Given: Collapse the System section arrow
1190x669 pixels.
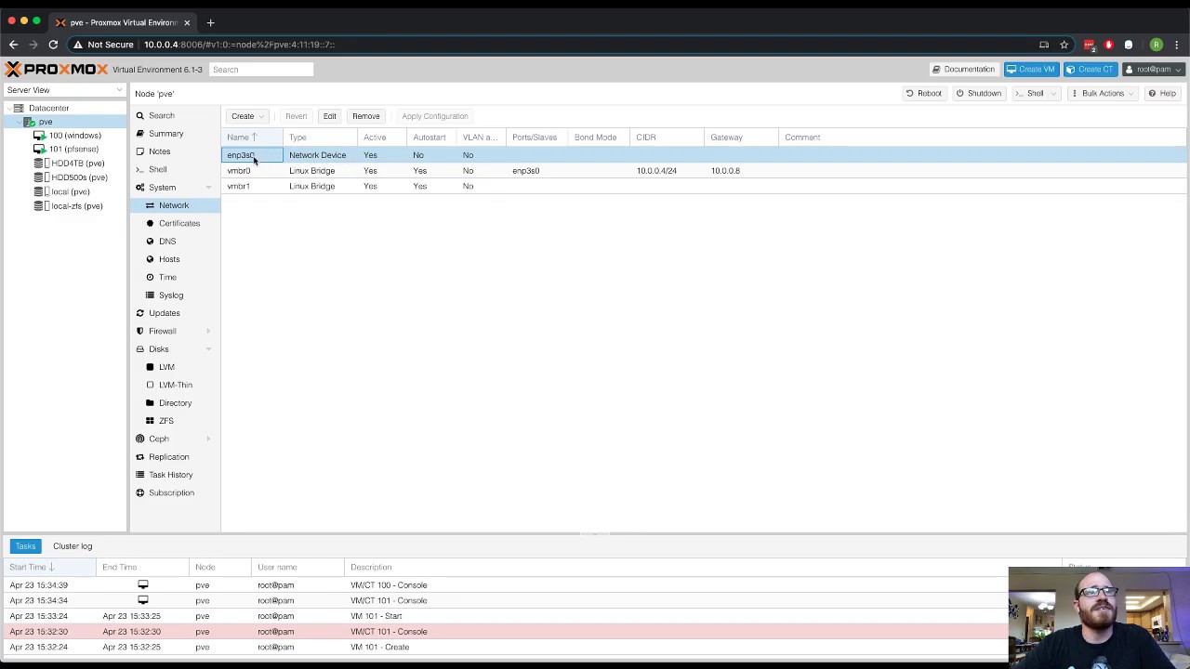Looking at the screenshot, I should tap(208, 188).
